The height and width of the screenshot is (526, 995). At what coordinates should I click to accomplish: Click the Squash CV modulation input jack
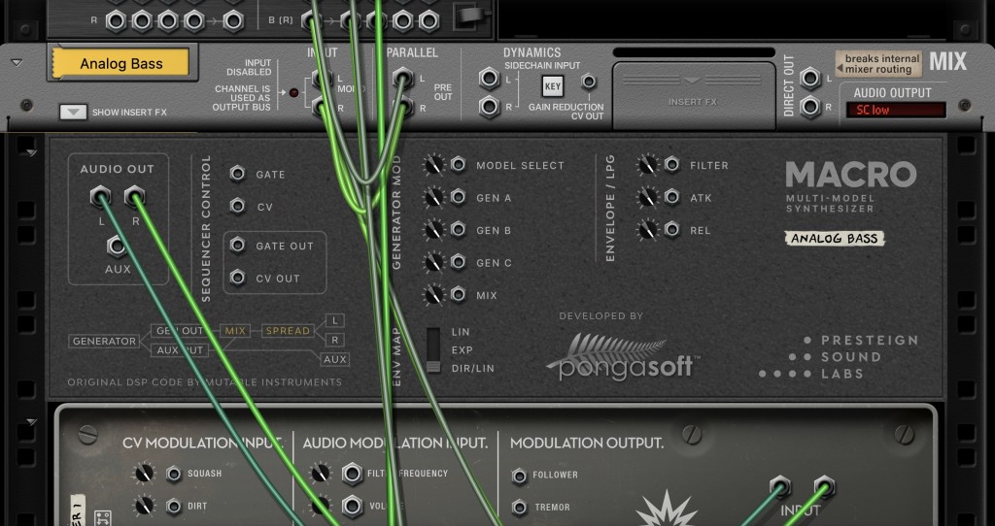(174, 474)
